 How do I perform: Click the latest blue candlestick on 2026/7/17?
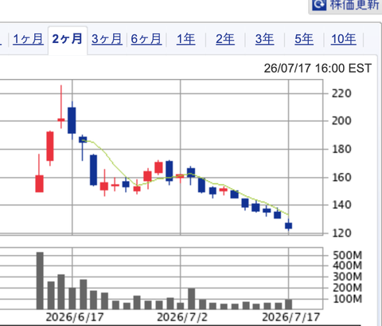pos(289,226)
